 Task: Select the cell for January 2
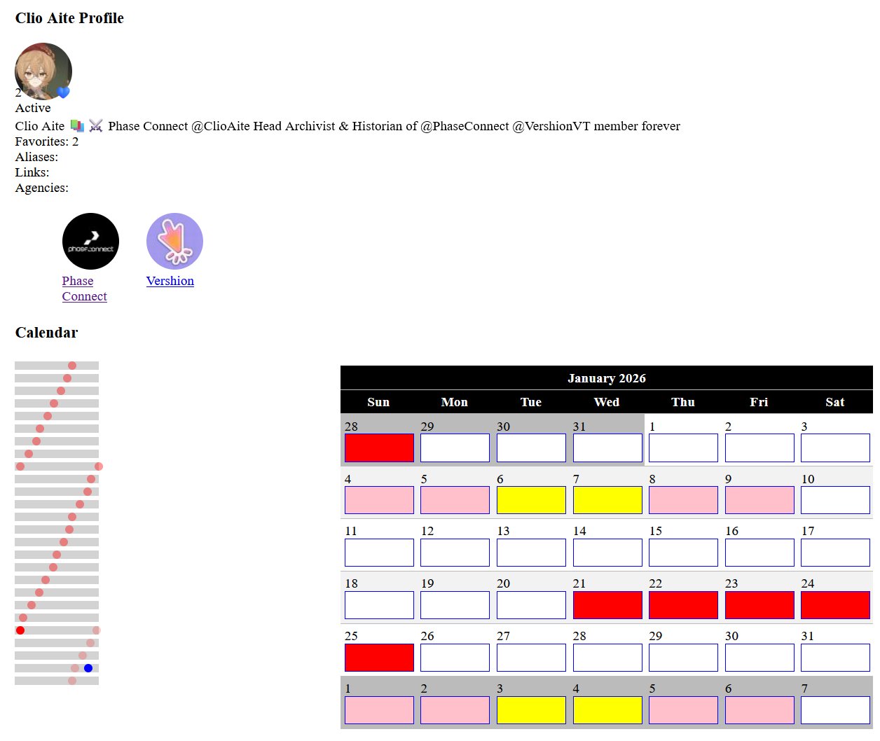[x=759, y=448]
